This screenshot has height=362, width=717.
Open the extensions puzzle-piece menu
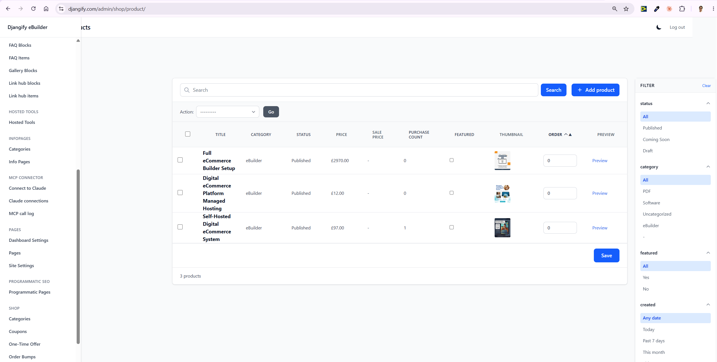point(682,9)
